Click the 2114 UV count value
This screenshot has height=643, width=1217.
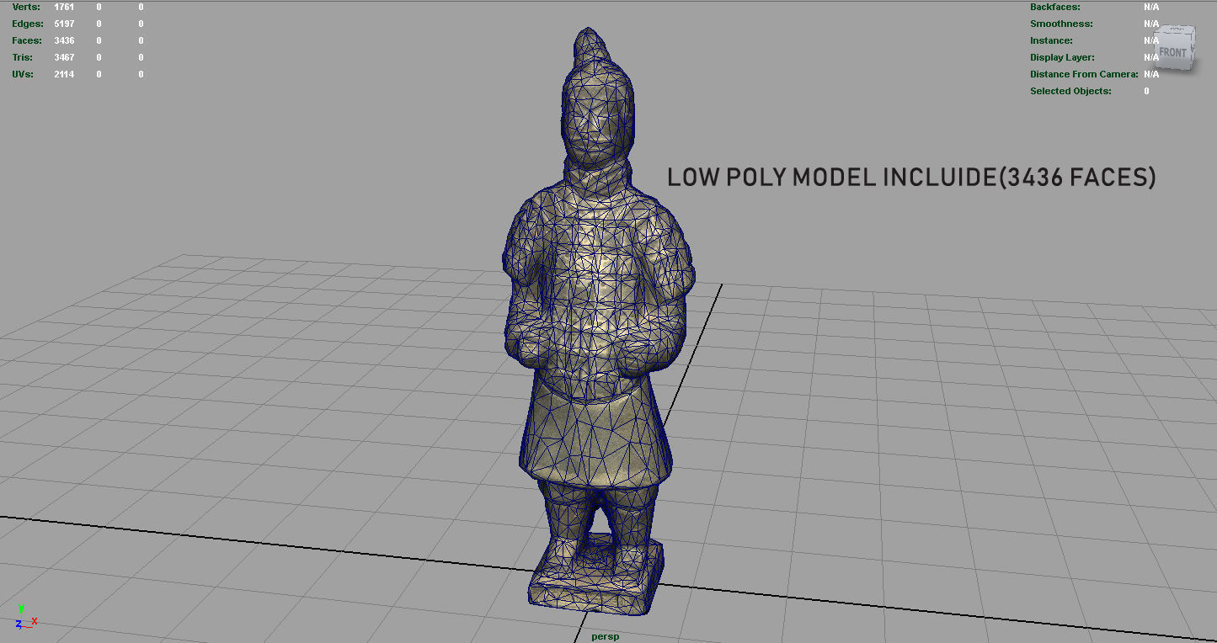coord(64,74)
